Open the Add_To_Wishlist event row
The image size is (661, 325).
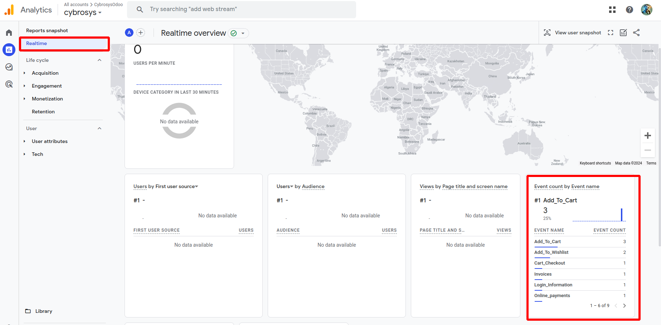point(551,252)
